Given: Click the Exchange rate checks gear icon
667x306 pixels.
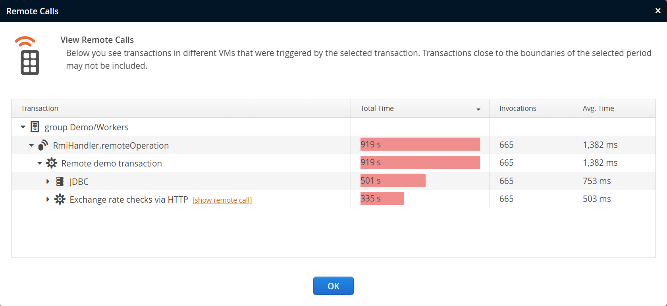Looking at the screenshot, I should click(x=60, y=199).
